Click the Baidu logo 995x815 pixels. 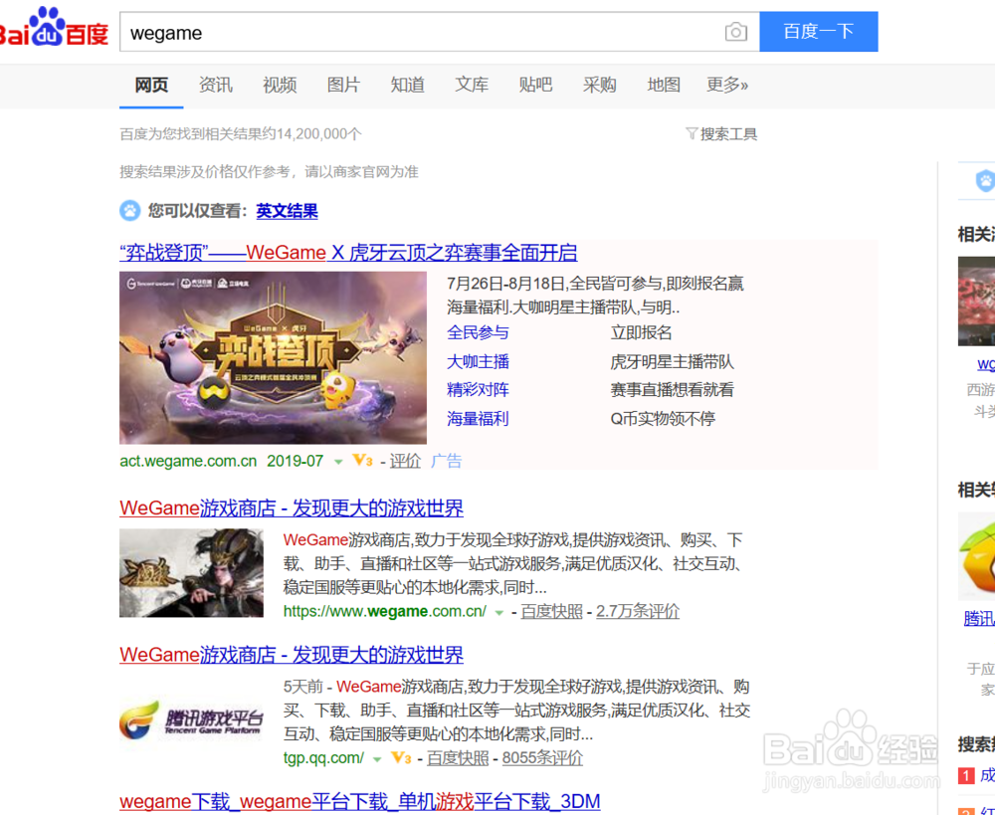[54, 27]
